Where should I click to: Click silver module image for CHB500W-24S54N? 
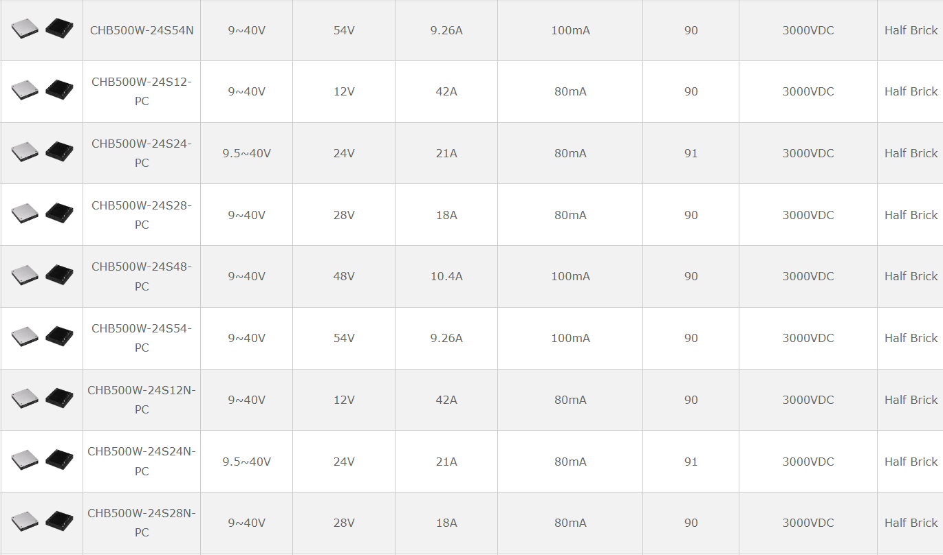pyautogui.click(x=25, y=28)
